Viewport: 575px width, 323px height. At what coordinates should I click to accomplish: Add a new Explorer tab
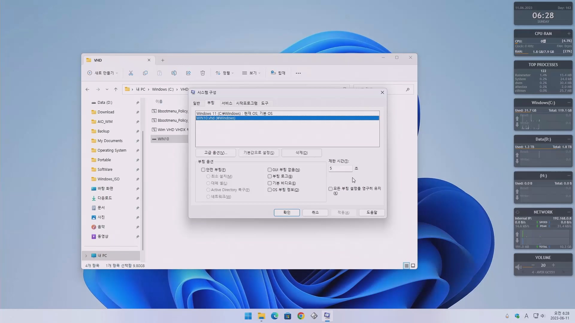coord(163,60)
